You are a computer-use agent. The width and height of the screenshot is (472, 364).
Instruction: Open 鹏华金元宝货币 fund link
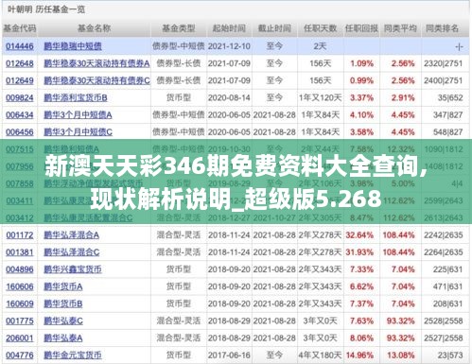[73, 355]
